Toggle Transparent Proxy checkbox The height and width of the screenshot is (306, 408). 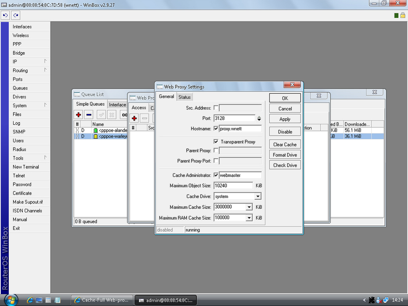[x=216, y=142]
